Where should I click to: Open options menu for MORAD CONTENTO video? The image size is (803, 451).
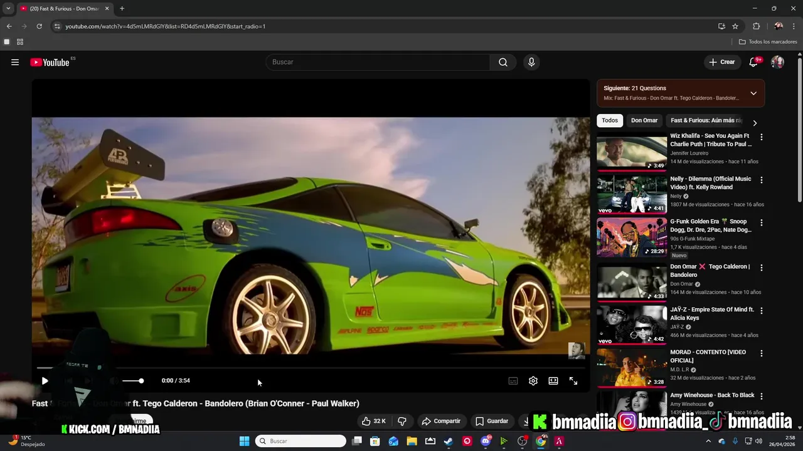[x=762, y=353]
